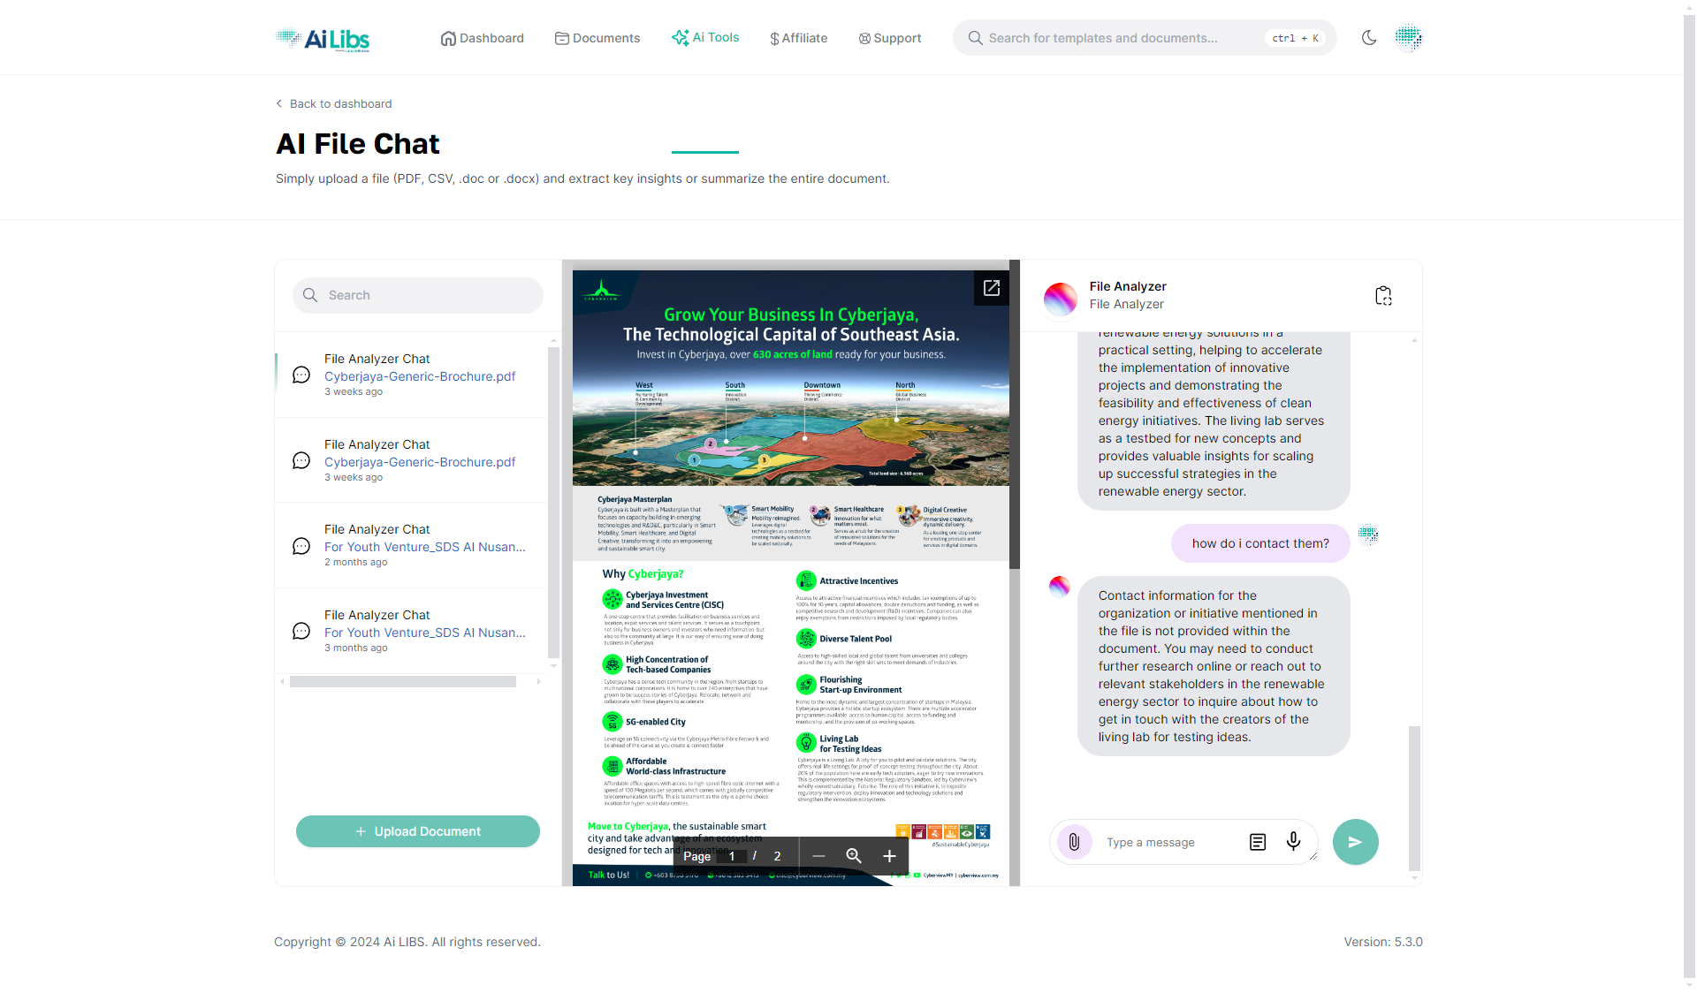The height and width of the screenshot is (993, 1697).
Task: Click chat bubble icon of first Cyberjaya chat
Action: [301, 375]
